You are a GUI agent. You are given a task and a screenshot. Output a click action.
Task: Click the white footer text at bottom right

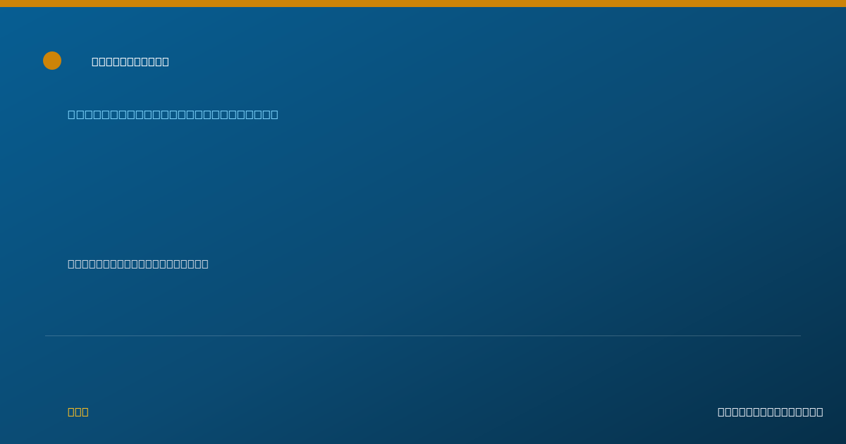(771, 412)
